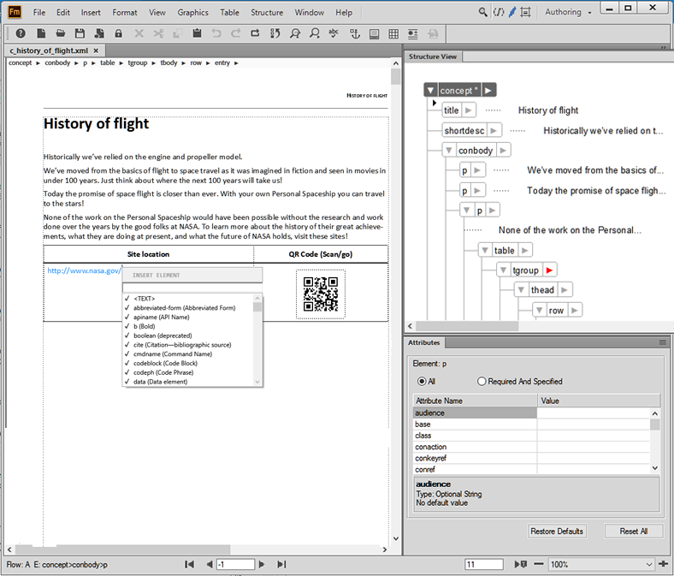Click the Insert Element search field
Screen dimensions: 674x576
tap(192, 288)
